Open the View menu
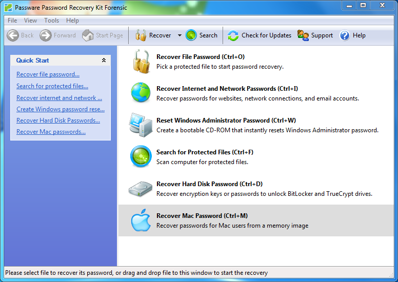The height and width of the screenshot is (282, 398). click(x=31, y=21)
